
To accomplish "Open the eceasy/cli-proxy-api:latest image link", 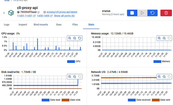I will point(62,12).
